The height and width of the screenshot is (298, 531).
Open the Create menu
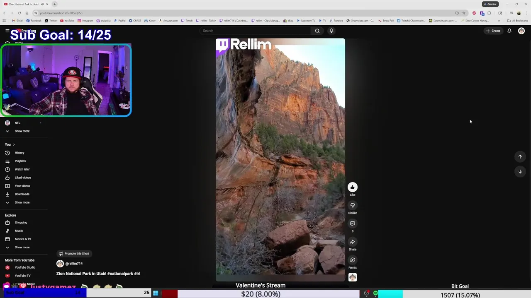pyautogui.click(x=493, y=31)
